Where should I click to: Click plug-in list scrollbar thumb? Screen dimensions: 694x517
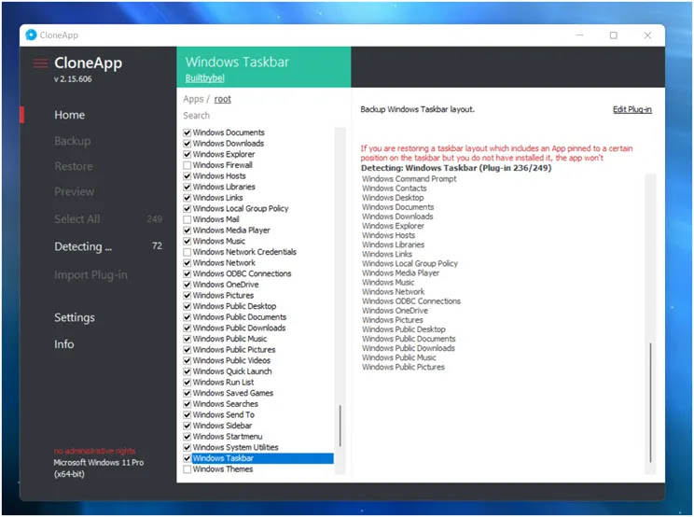click(x=340, y=426)
